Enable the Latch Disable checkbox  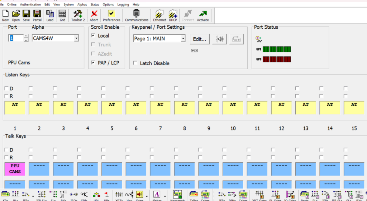tap(135, 63)
